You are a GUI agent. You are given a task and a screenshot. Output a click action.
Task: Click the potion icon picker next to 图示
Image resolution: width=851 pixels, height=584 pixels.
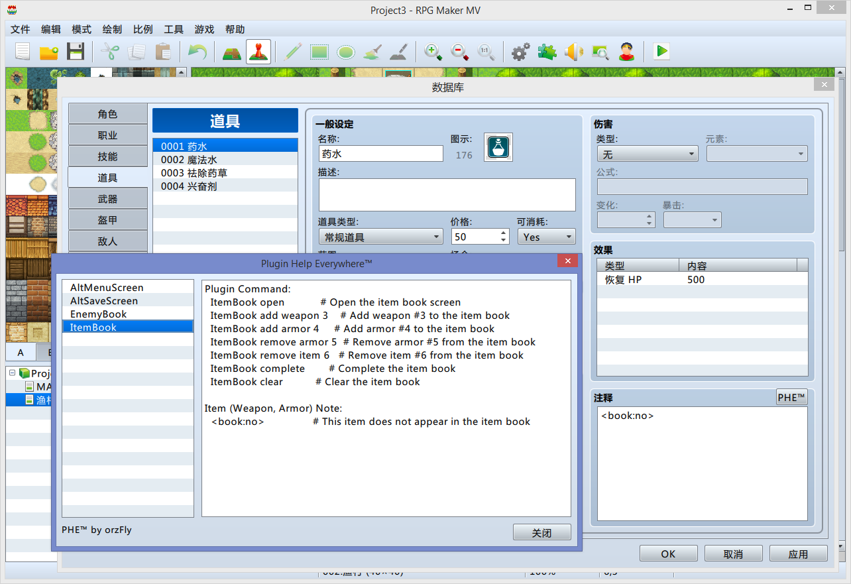498,147
